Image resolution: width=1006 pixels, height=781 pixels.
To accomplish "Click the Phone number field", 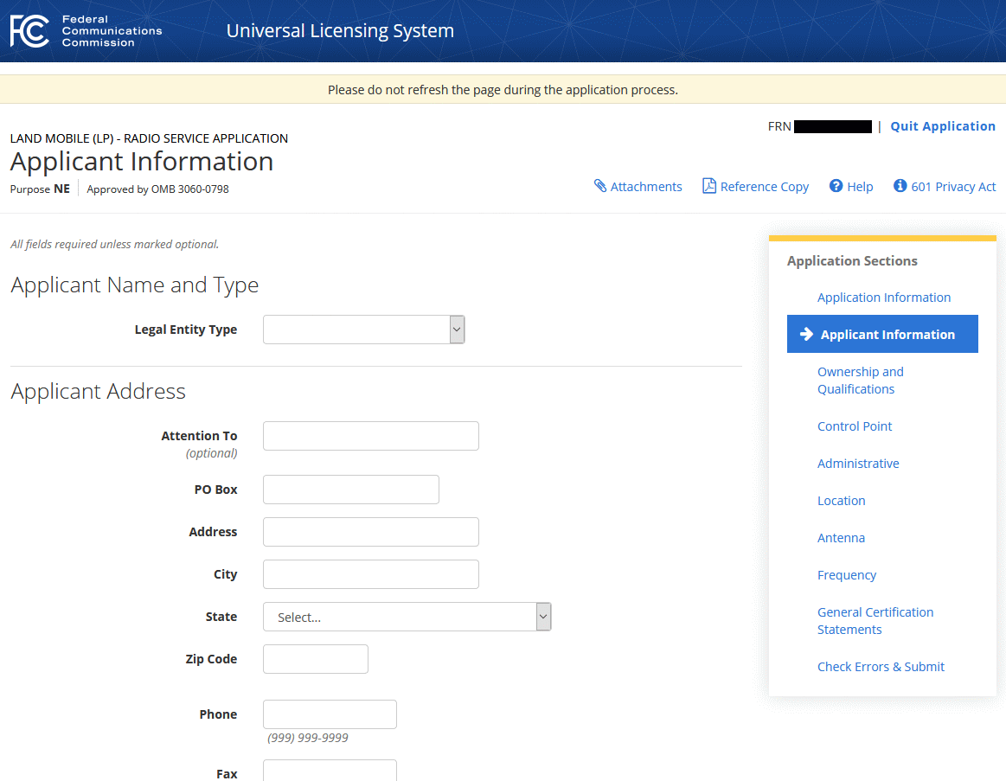I will (x=330, y=714).
